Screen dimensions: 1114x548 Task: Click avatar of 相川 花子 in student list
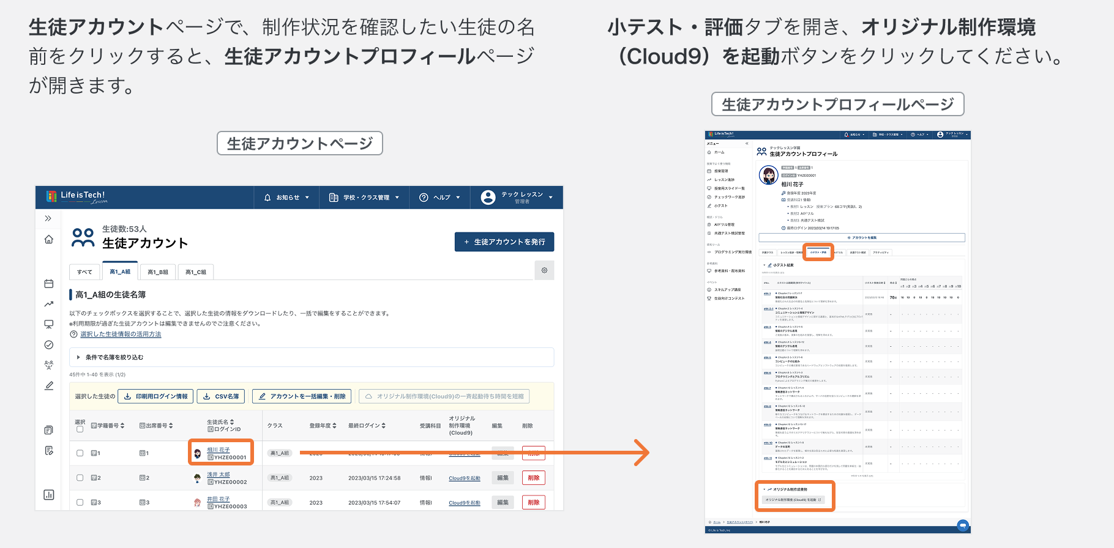198,454
